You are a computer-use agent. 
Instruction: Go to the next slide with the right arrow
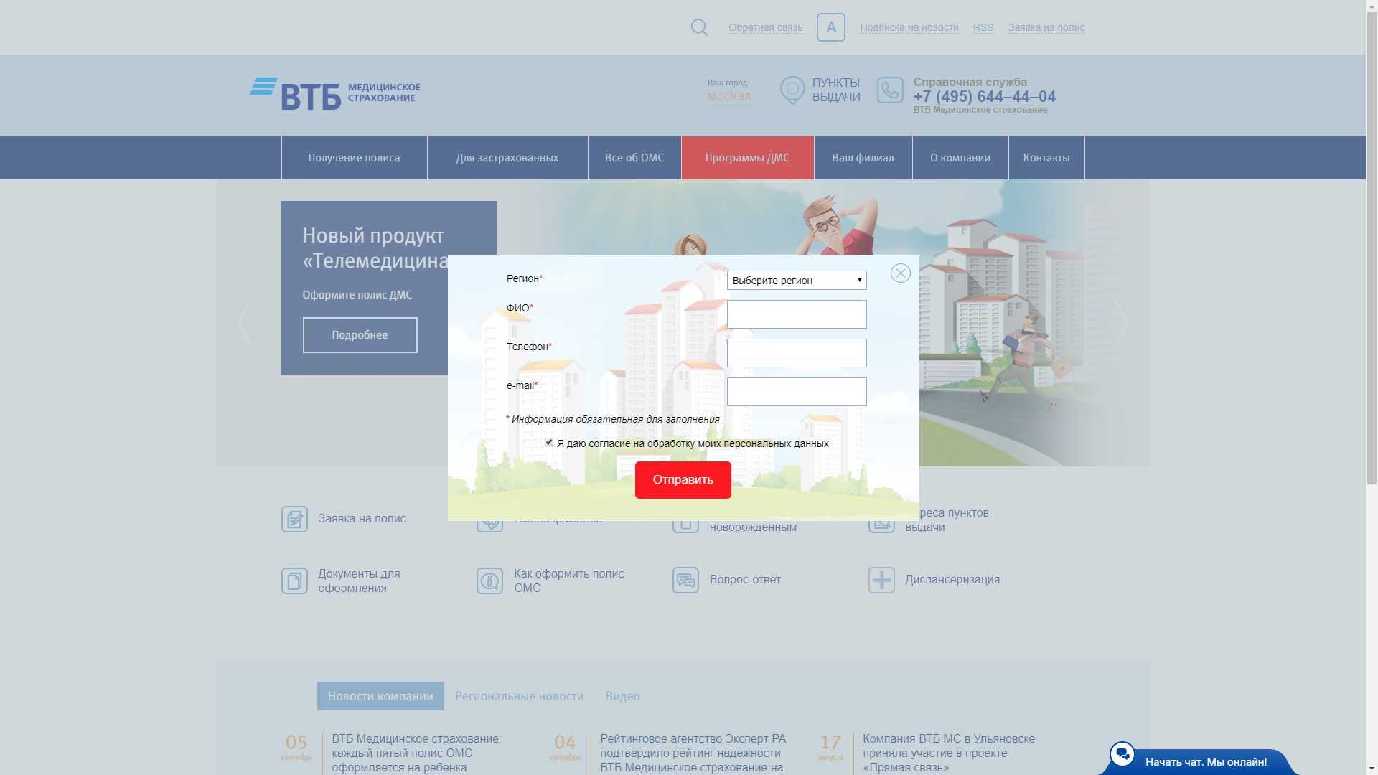coord(1121,324)
